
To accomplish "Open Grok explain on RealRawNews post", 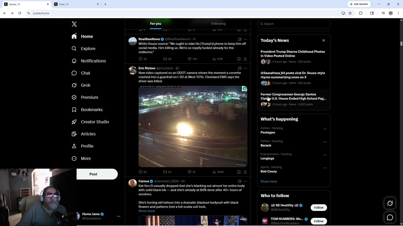I will coord(240,39).
